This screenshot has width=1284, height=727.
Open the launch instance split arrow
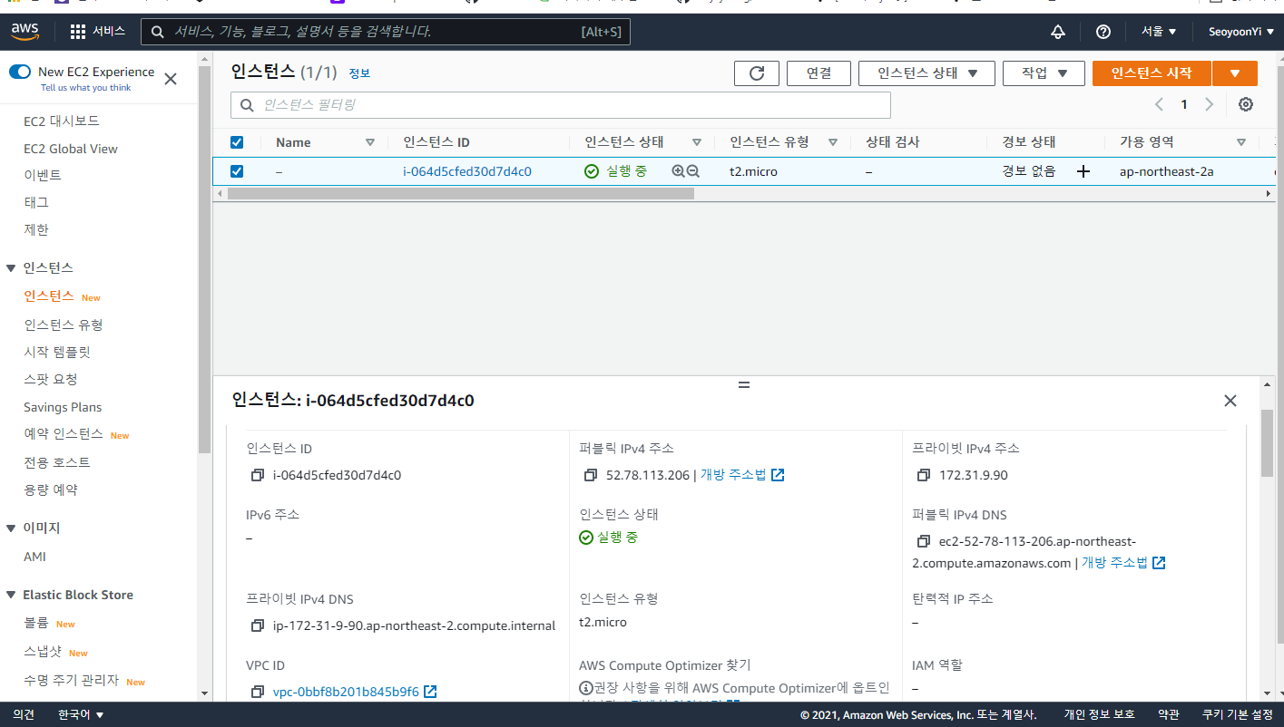[x=1235, y=73]
